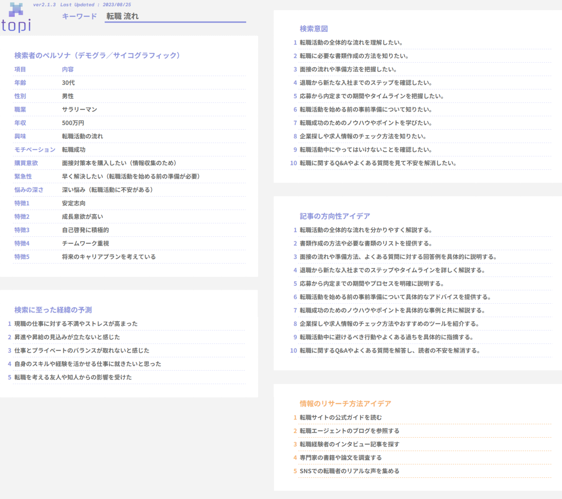Screen dimensions: 562x499
Task: Select 転職エージェントのブログを参照する
Action: (350, 431)
